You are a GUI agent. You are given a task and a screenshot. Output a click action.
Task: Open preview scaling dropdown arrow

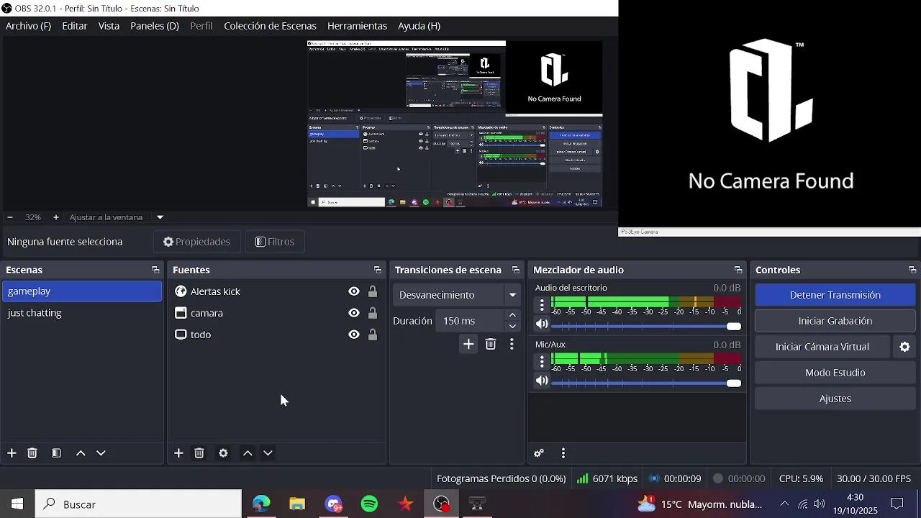tap(160, 217)
